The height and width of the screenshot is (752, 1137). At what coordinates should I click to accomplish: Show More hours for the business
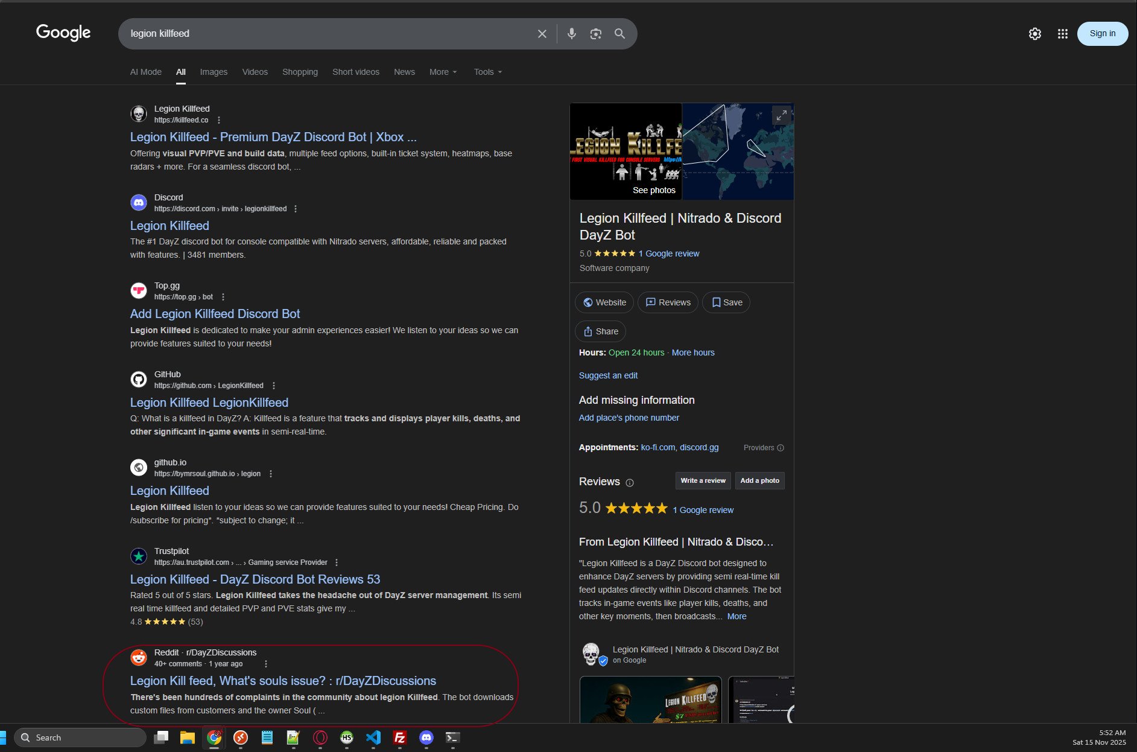click(x=693, y=352)
